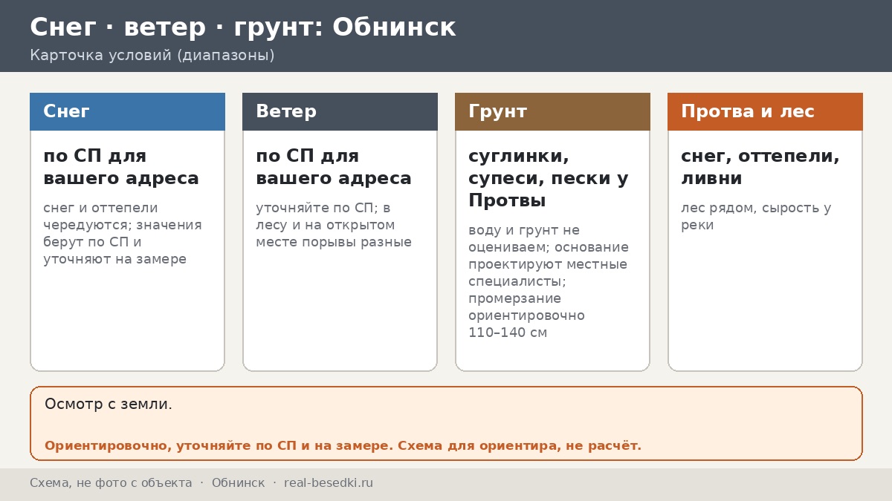
Task: Select the blue 'Снег' card header
Action: click(127, 111)
